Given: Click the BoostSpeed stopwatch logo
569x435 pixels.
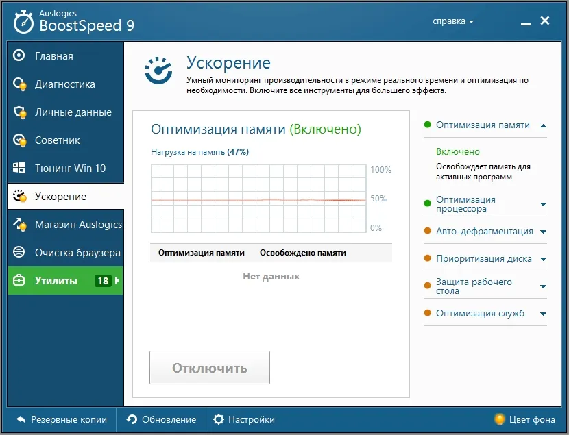Looking at the screenshot, I should 23,22.
